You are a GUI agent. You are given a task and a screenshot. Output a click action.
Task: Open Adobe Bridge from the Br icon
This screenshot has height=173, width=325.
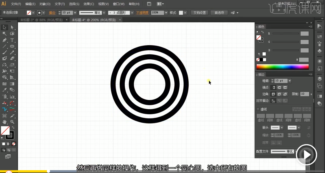[149, 4]
